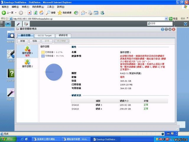Click the 移除 button

(35, 41)
